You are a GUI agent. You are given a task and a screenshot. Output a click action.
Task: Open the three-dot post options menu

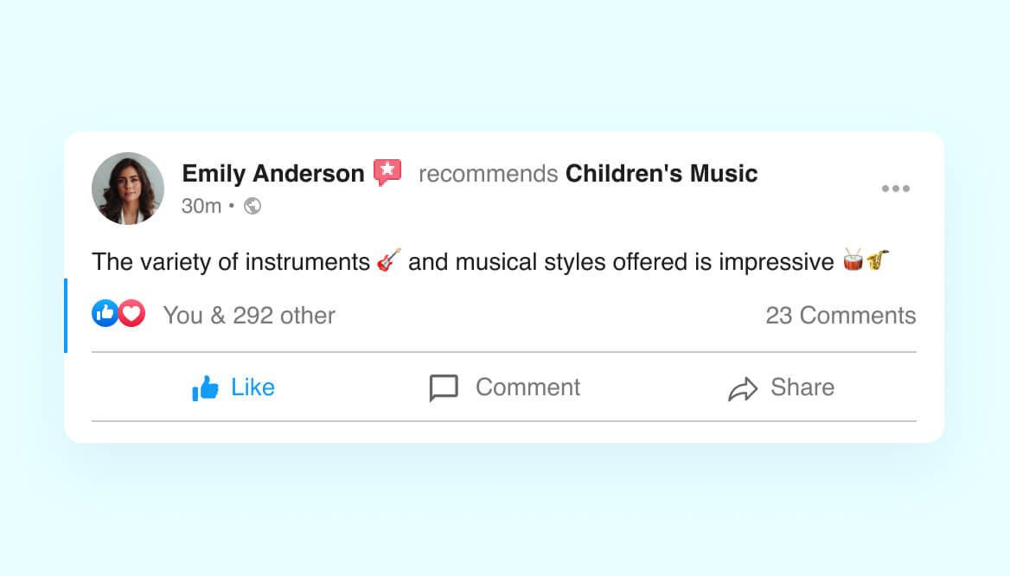[895, 189]
